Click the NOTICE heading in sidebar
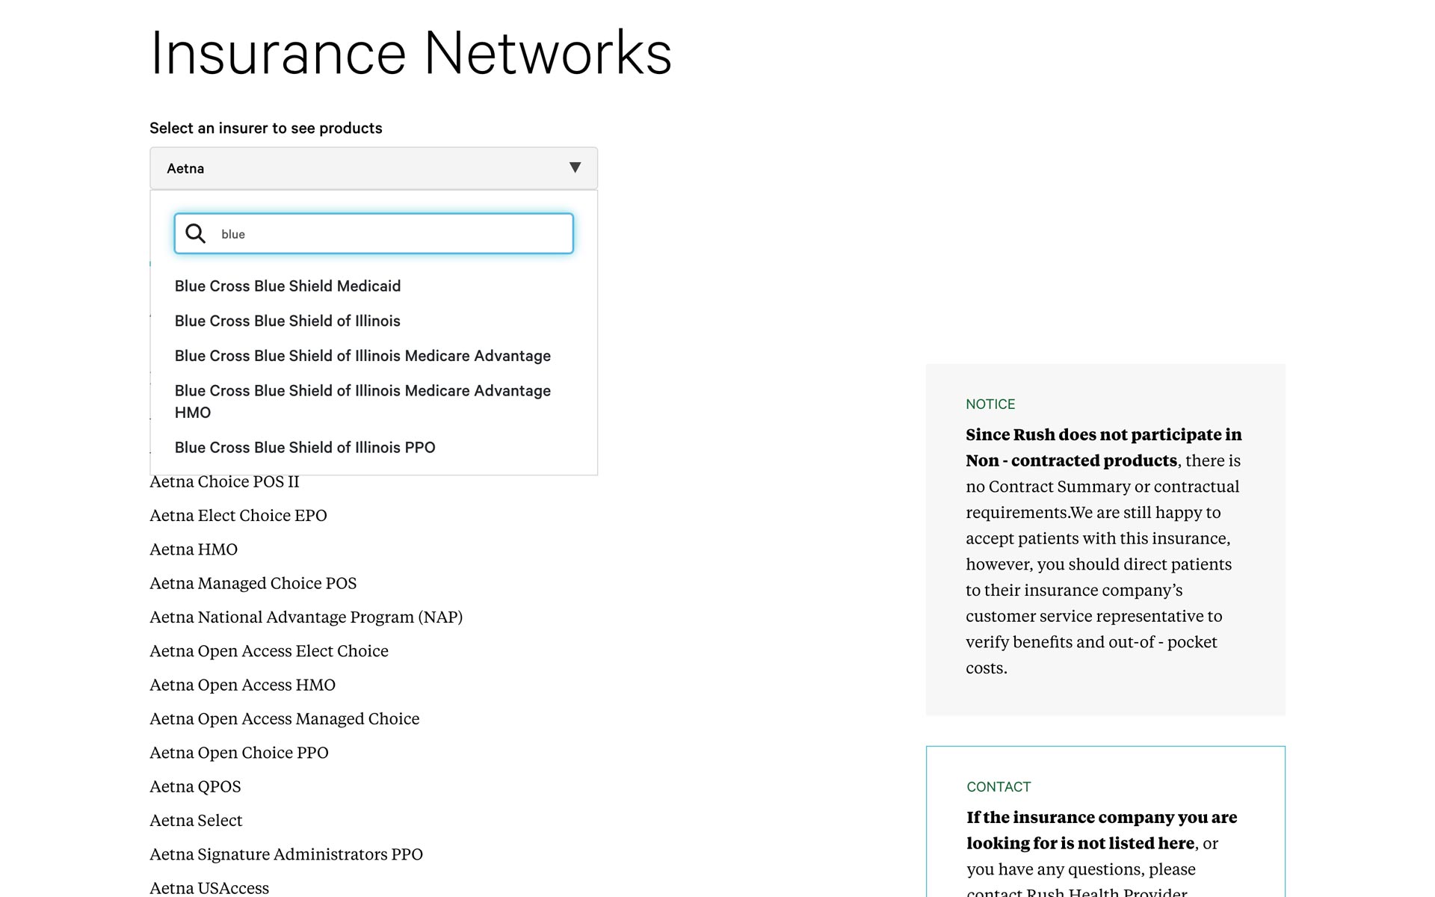The height and width of the screenshot is (897, 1435). tap(990, 404)
